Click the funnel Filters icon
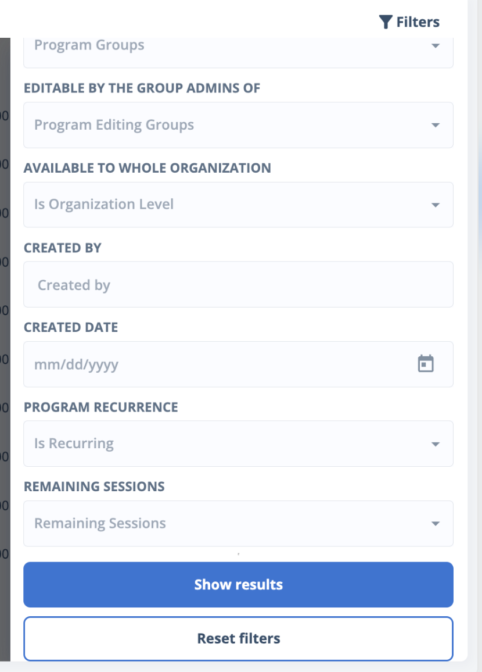Viewport: 482px width, 672px height. 386,22
